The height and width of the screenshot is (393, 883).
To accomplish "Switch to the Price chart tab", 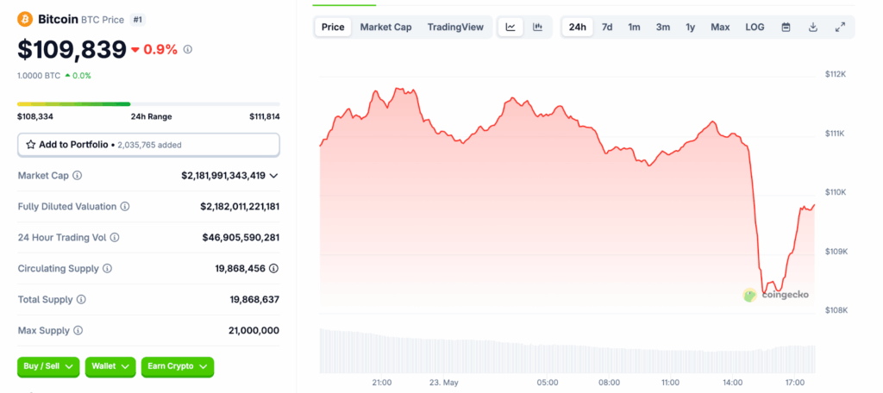I will pos(333,27).
